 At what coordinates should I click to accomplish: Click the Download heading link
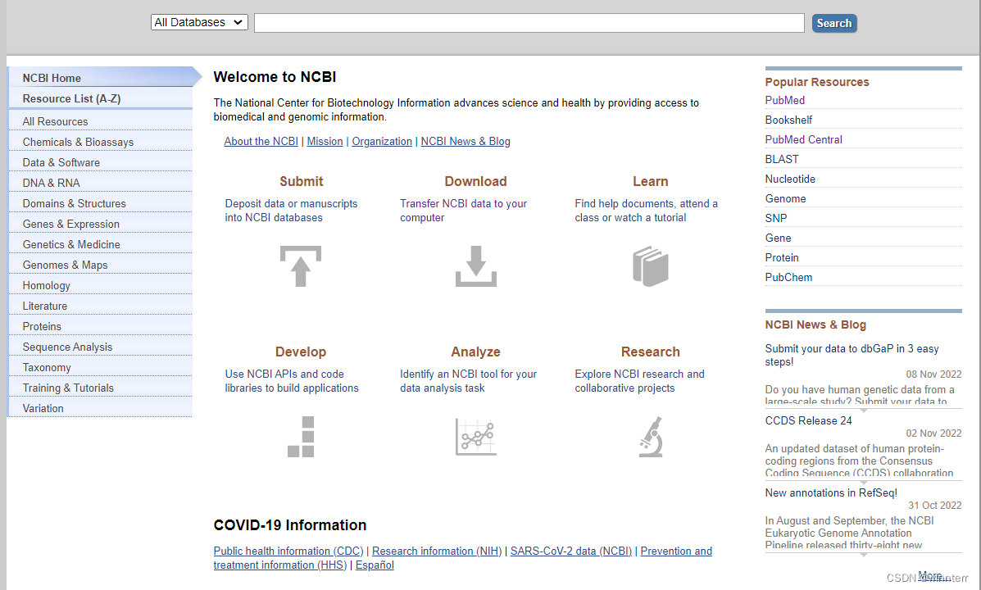(475, 181)
